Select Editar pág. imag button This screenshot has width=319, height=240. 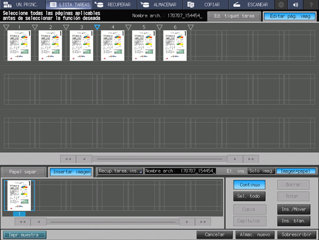pos(290,16)
